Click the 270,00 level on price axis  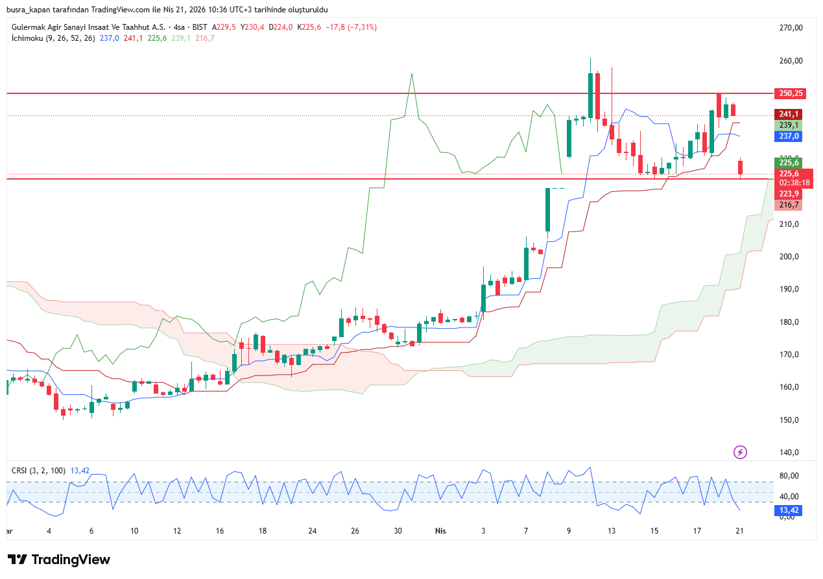click(x=791, y=28)
